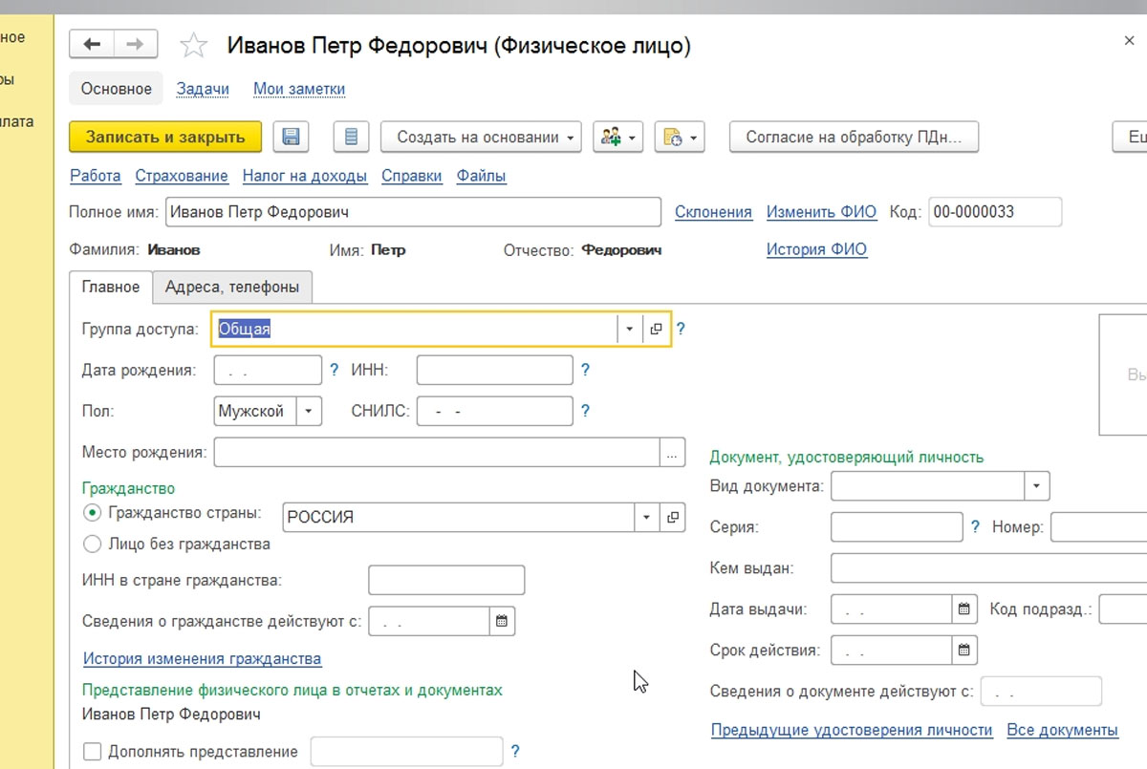Expand the Вид документа dropdown
Screen dimensions: 1147x769
point(1036,486)
